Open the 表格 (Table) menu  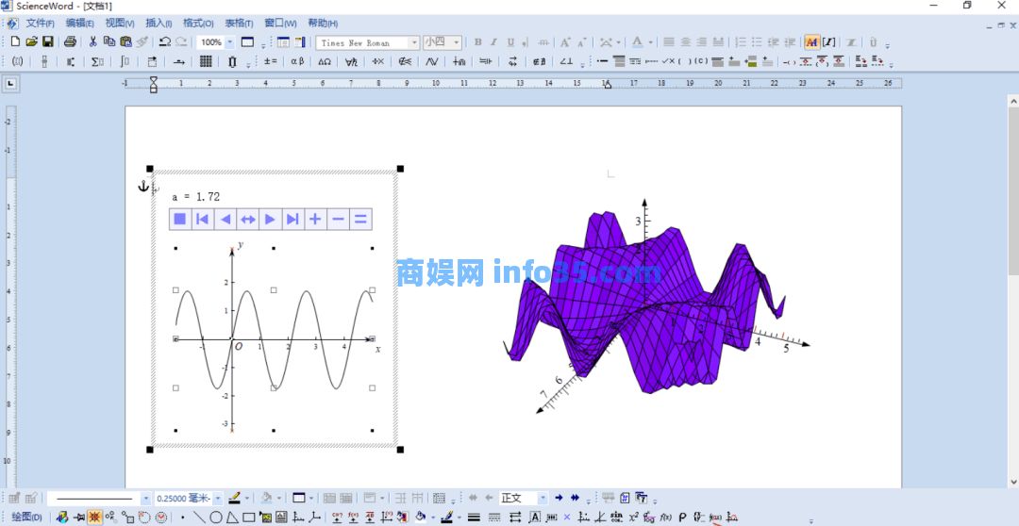point(239,23)
